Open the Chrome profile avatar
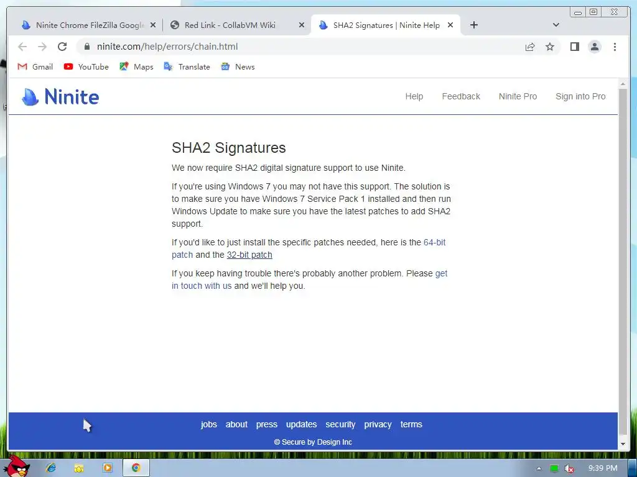Image resolution: width=637 pixels, height=477 pixels. click(595, 47)
